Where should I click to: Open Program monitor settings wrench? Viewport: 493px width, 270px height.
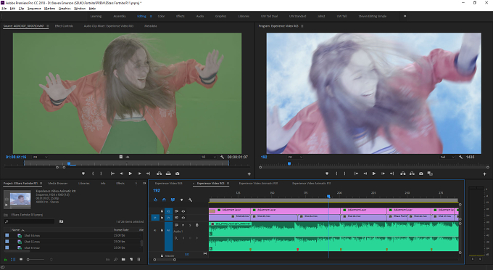coord(460,157)
